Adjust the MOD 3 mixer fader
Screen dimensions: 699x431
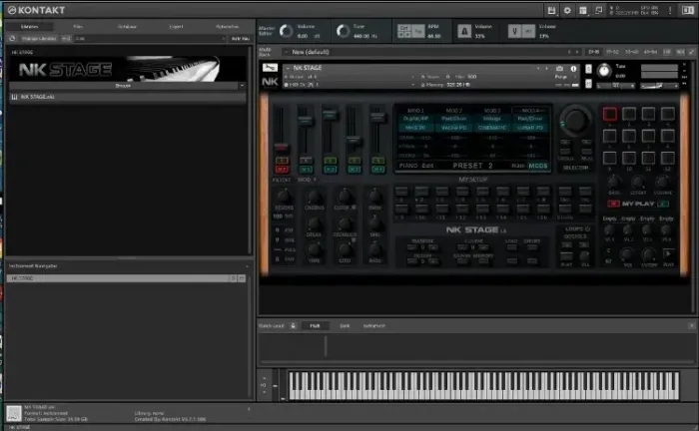coord(353,141)
